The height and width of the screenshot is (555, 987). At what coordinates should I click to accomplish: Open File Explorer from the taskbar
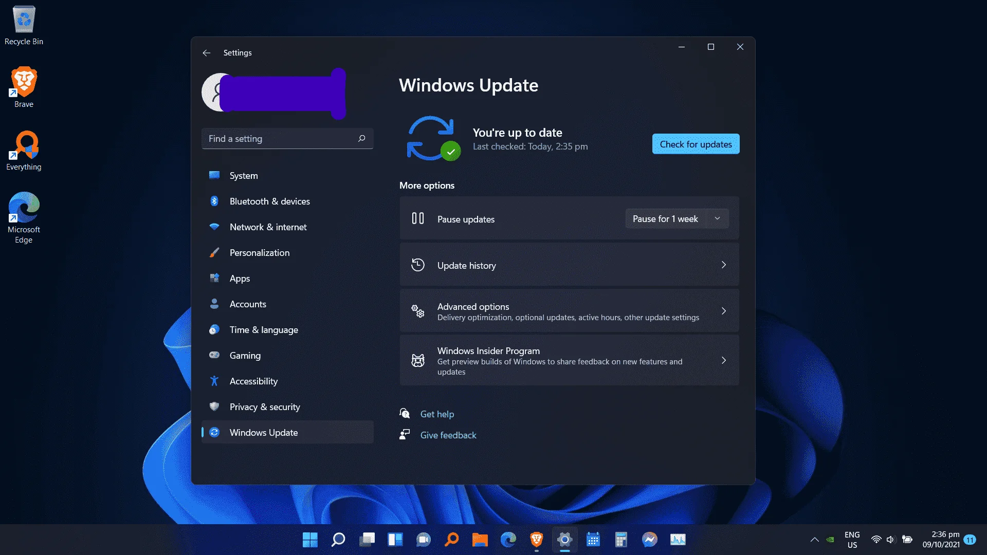coord(480,540)
